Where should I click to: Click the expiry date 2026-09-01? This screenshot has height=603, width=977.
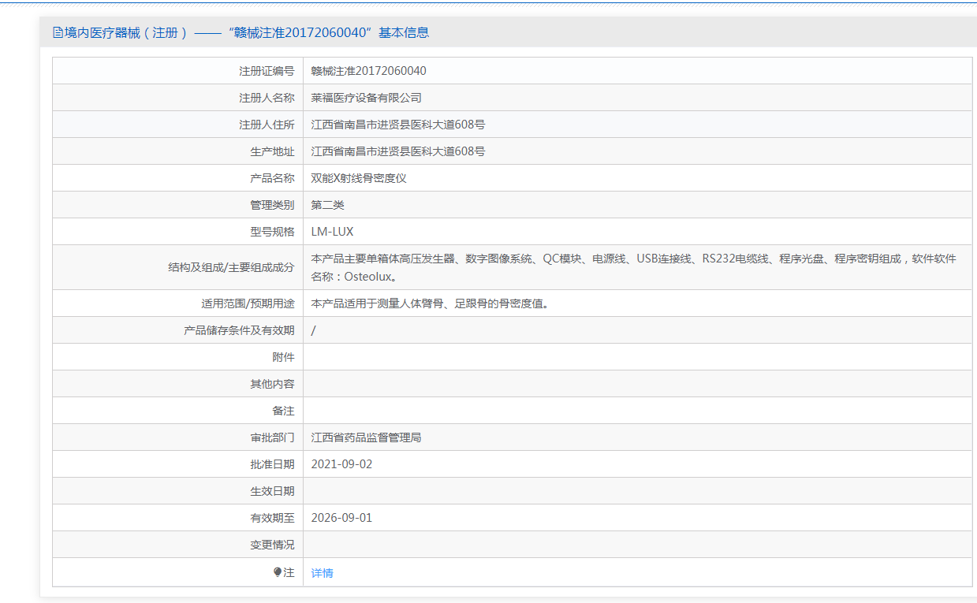(342, 518)
